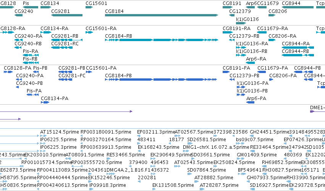
Task: Select the l(1)G0136 gene label
Action: pos(247,19)
